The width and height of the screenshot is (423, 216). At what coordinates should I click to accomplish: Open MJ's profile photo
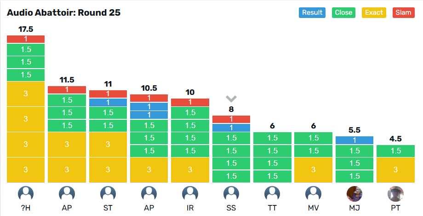coord(354,194)
